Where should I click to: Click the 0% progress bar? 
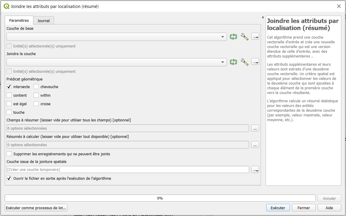tap(160, 198)
